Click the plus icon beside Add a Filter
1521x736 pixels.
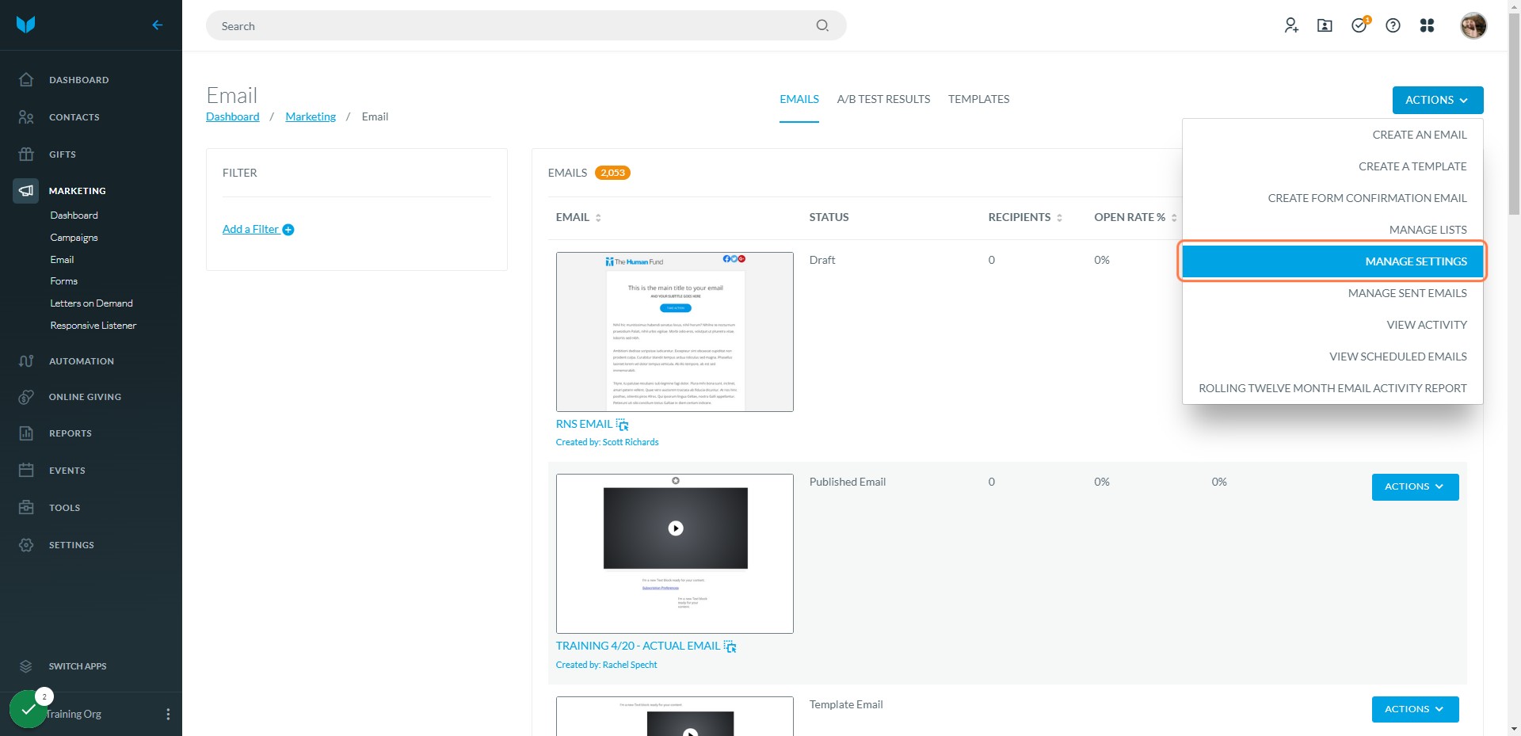click(x=288, y=230)
